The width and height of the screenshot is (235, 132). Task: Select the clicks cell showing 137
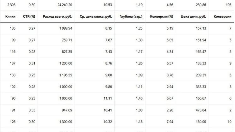[13, 63]
